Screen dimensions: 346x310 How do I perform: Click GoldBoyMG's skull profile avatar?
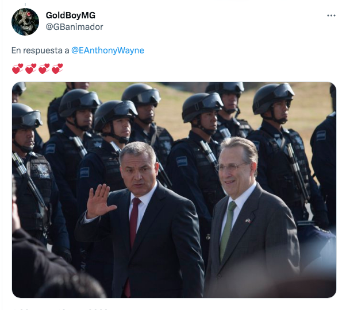pos(25,22)
